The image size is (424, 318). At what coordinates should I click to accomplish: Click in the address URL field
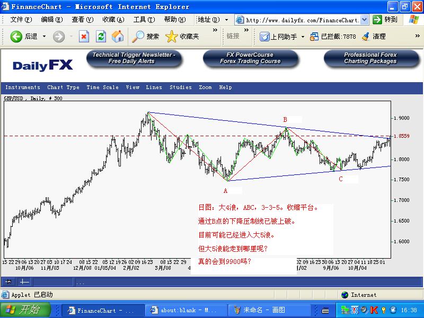click(x=302, y=20)
